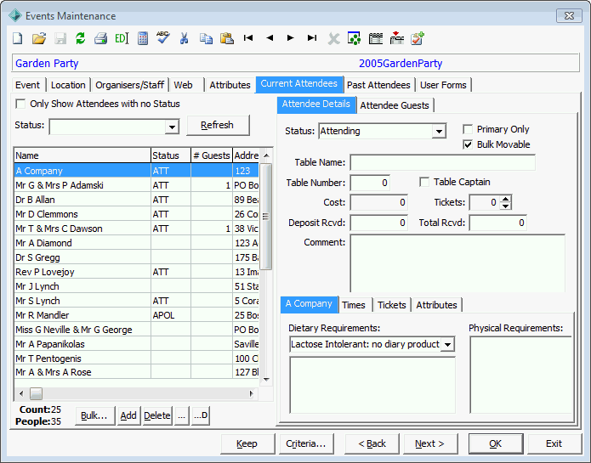Tick Only Show Attendees with no Status

point(20,104)
